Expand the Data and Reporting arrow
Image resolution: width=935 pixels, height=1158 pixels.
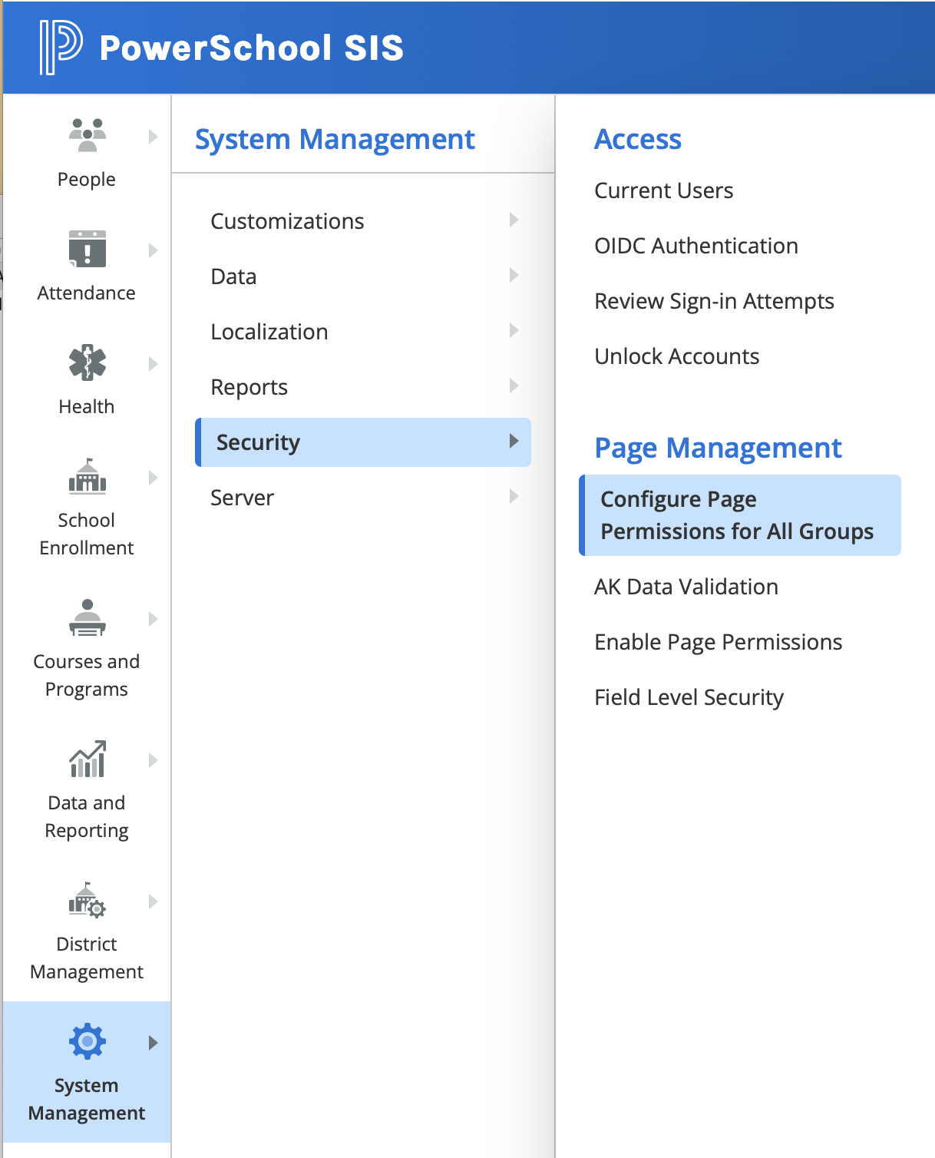click(154, 760)
